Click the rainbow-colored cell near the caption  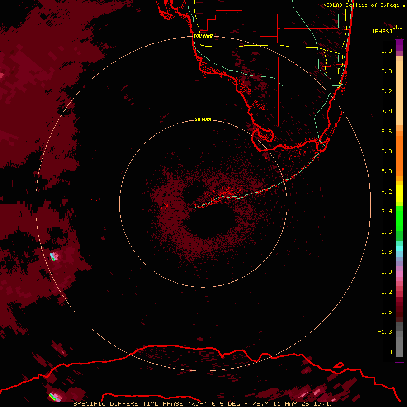pyautogui.click(x=55, y=397)
